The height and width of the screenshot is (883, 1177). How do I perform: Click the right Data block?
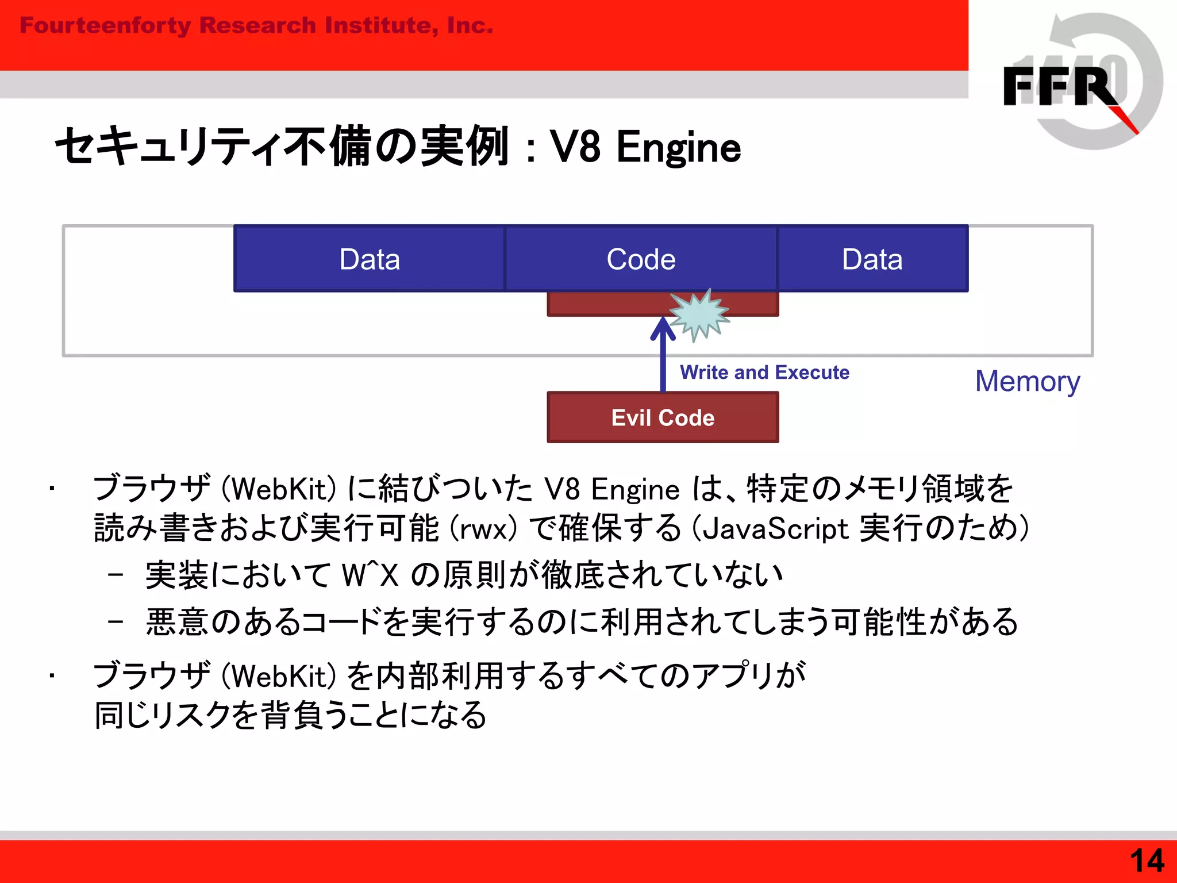pyautogui.click(x=872, y=259)
